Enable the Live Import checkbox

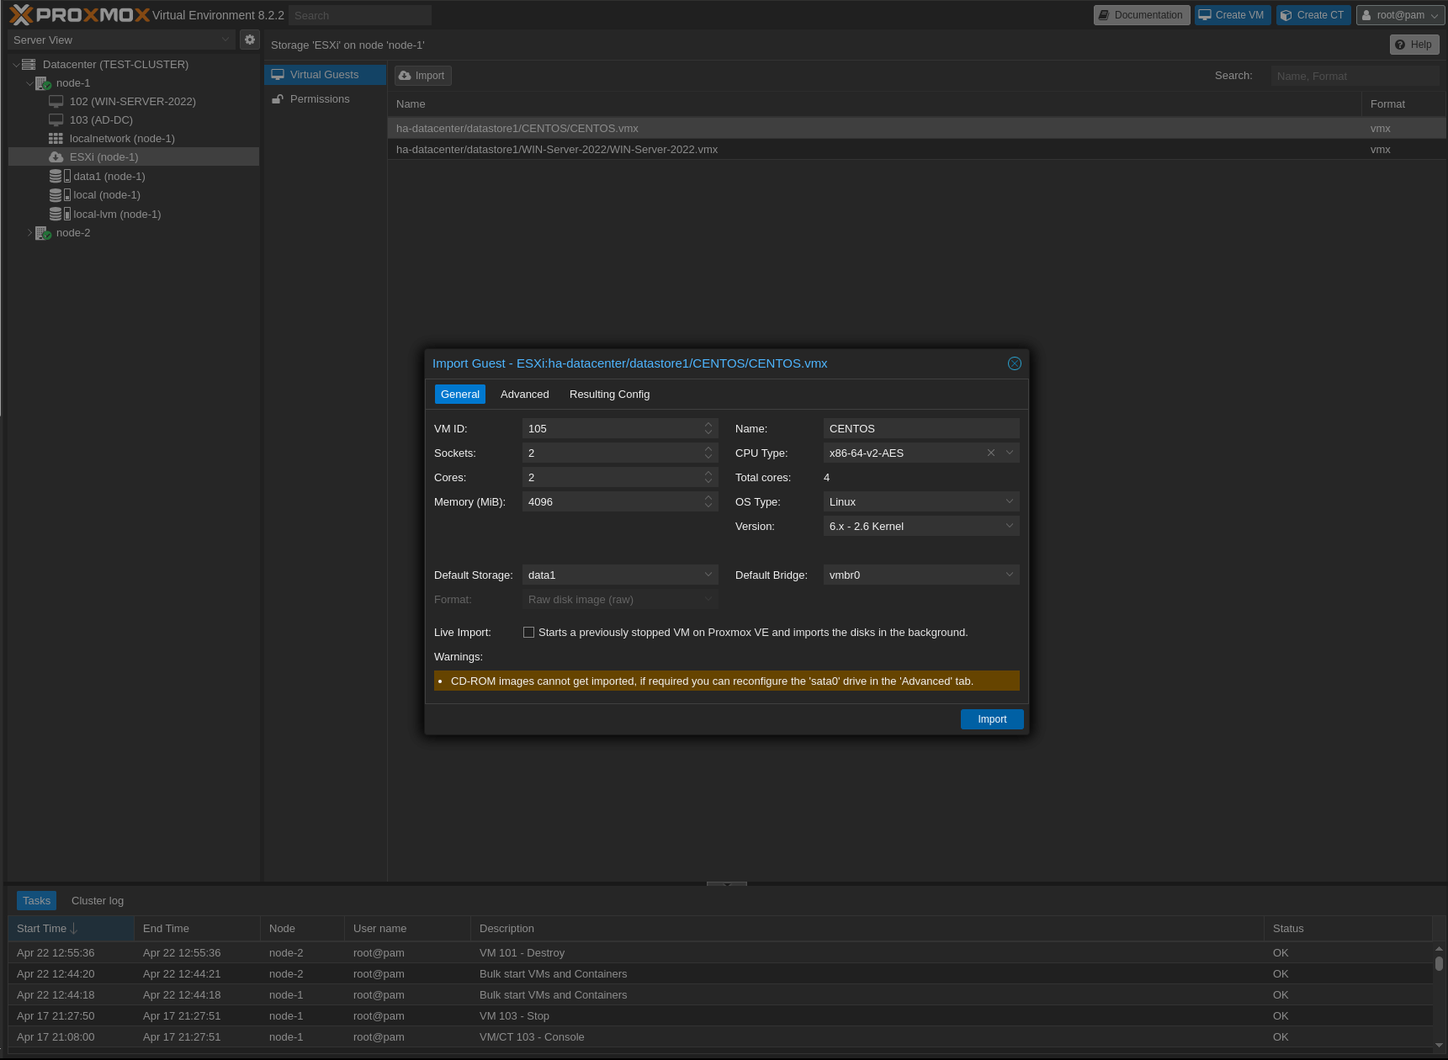coord(528,632)
